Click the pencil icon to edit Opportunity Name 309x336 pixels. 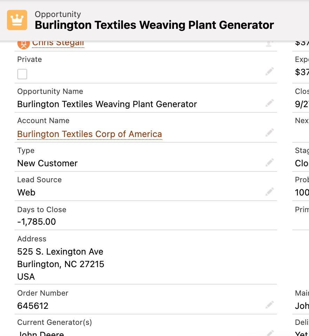point(269,103)
